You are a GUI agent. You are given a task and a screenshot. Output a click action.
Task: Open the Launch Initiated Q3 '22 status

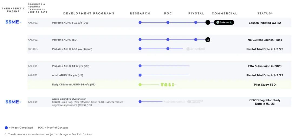[265, 23]
